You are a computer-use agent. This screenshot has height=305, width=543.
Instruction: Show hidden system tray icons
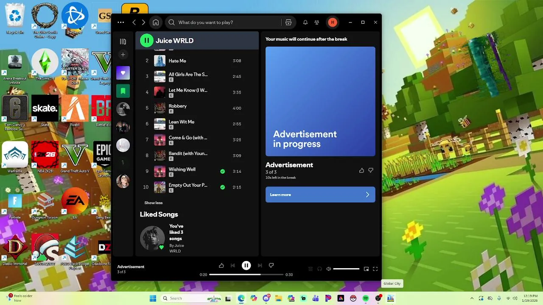[472, 298]
